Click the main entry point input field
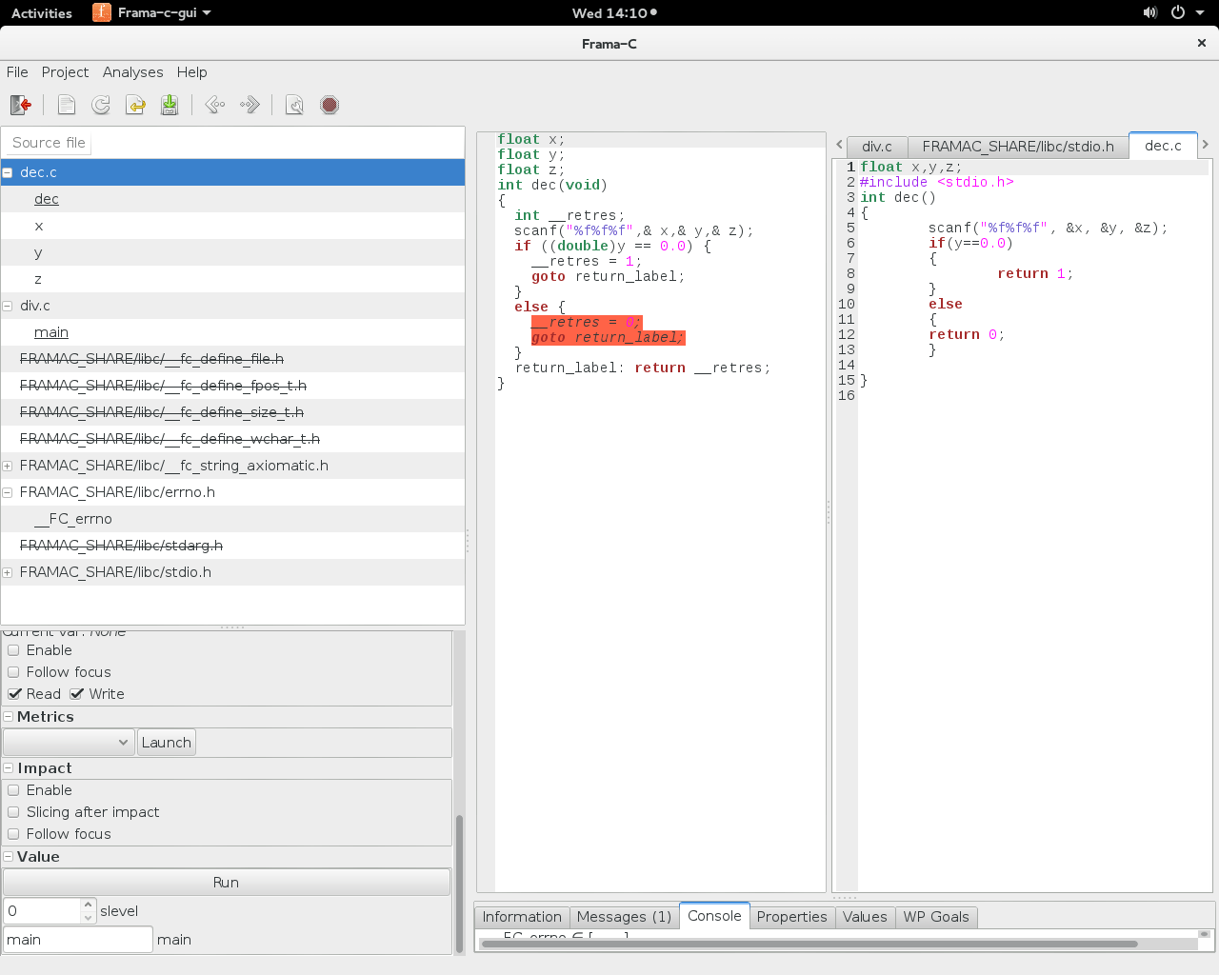This screenshot has height=975, width=1219. [78, 940]
